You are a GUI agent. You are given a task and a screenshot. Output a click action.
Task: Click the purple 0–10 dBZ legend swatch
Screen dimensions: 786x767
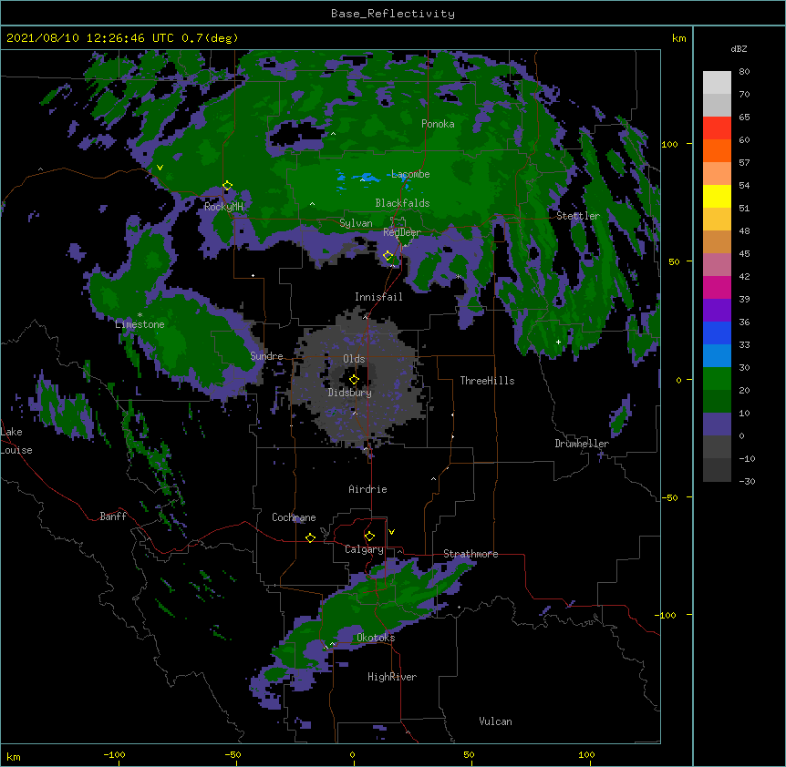pos(717,424)
